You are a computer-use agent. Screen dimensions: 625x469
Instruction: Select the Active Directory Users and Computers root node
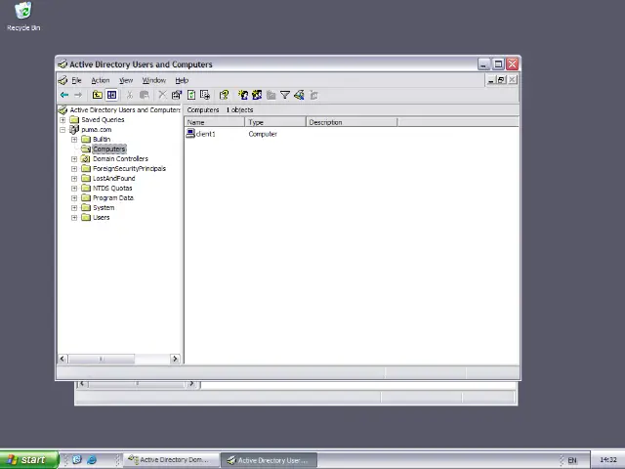[x=125, y=109]
